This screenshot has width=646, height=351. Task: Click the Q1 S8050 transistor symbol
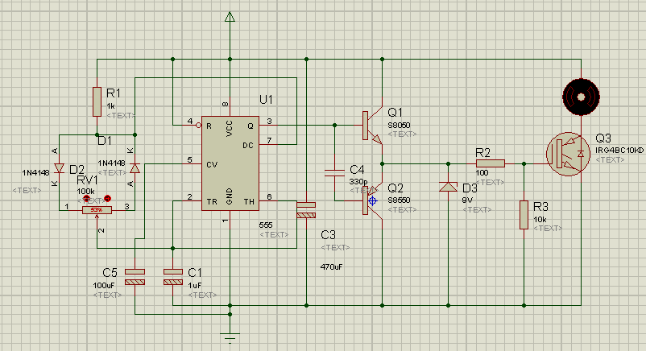pyautogui.click(x=372, y=126)
